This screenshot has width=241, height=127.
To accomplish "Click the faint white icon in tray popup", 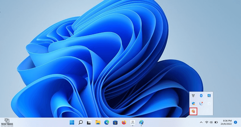I will (209, 104).
